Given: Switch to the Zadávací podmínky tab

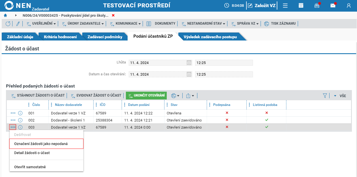Looking at the screenshot, I should [x=105, y=37].
